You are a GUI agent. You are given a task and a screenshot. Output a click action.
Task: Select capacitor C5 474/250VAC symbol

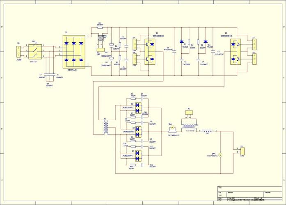click(174, 52)
